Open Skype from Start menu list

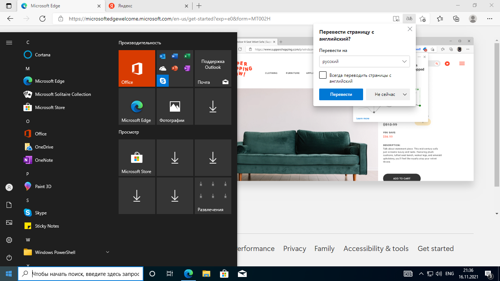41,213
